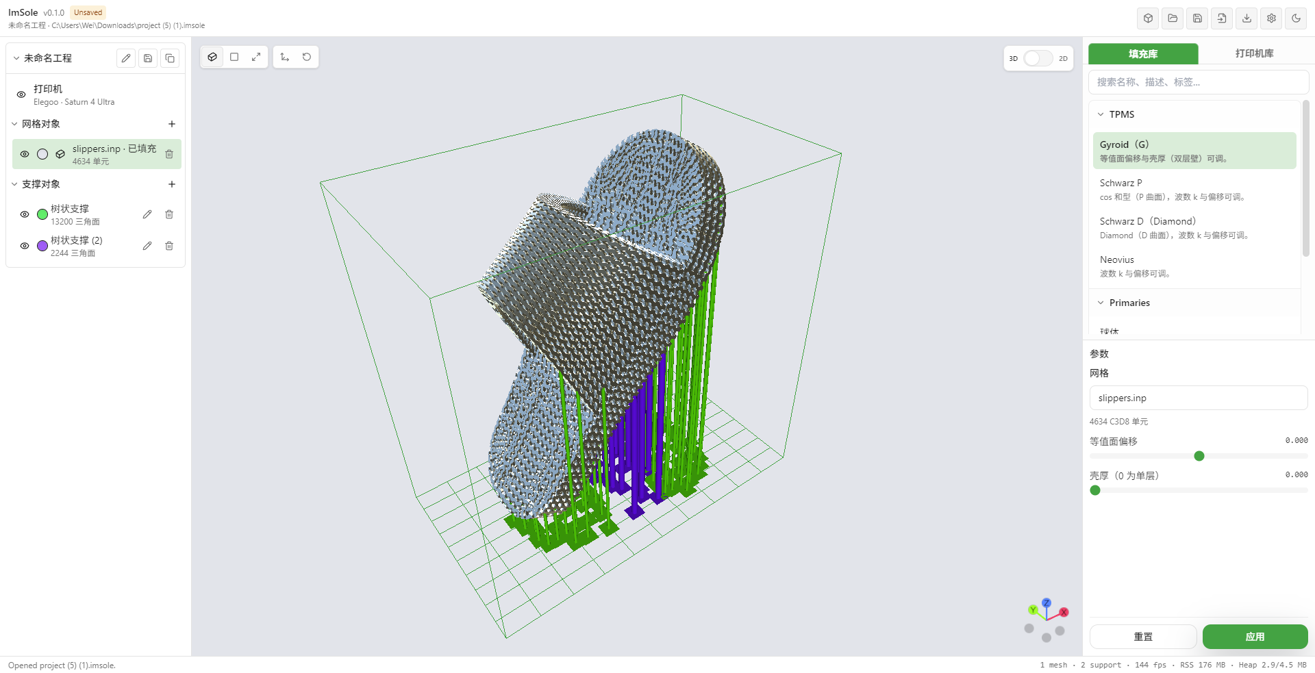Collapse the TPMS category

[x=1101, y=114]
